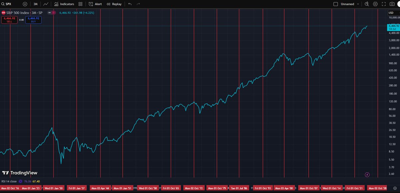Select the Fri 01 Oct '21 date label
The height and width of the screenshot is (193, 400).
(354, 188)
